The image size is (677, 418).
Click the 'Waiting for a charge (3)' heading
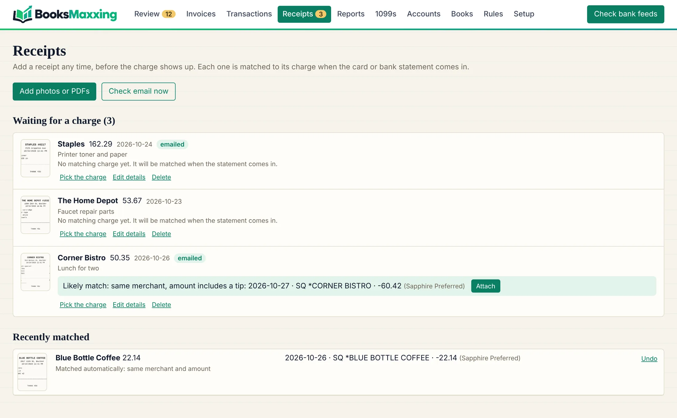[x=64, y=121]
